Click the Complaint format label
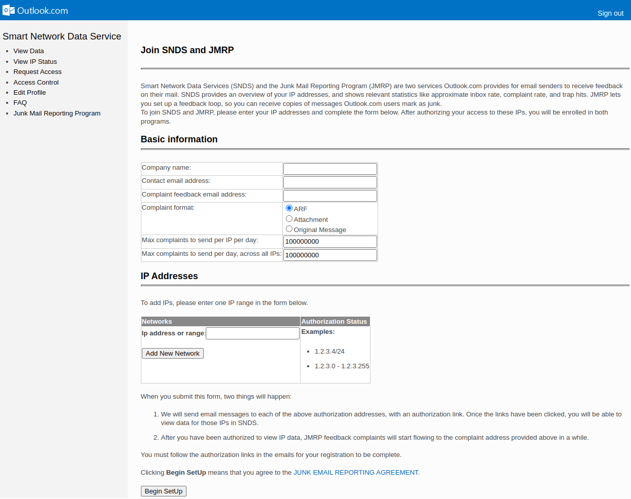The width and height of the screenshot is (631, 499). point(168,208)
